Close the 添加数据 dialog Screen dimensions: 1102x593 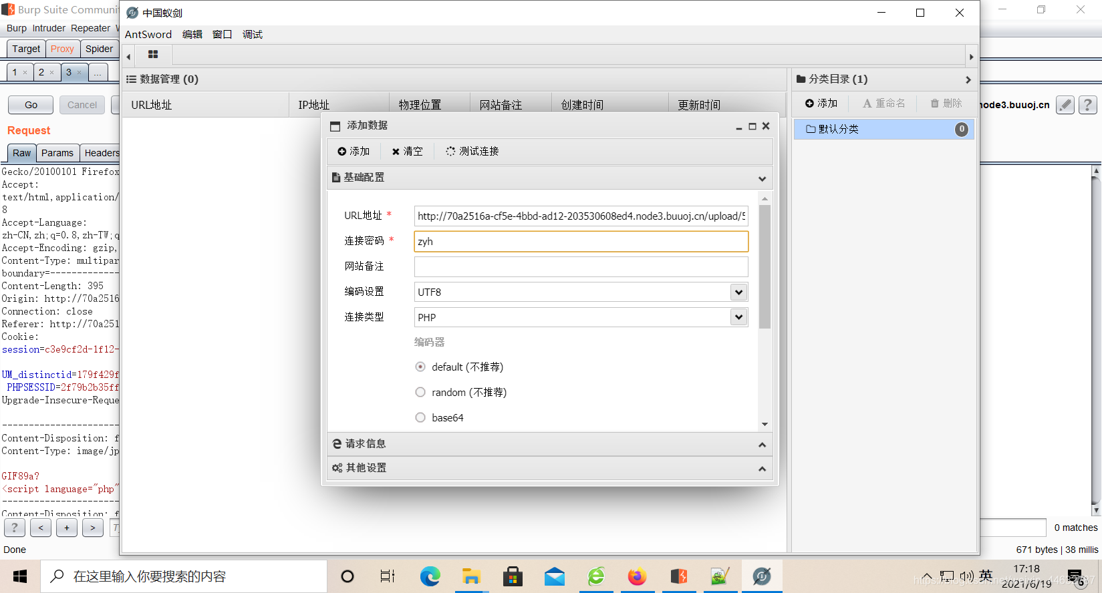pyautogui.click(x=766, y=126)
